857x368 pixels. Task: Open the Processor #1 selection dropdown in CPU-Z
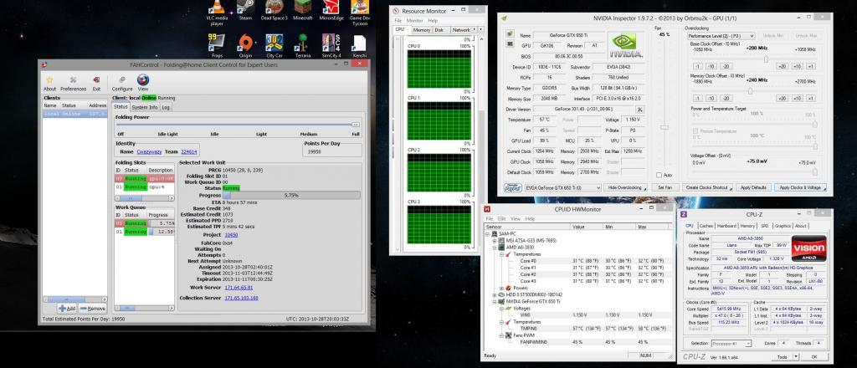tap(731, 344)
